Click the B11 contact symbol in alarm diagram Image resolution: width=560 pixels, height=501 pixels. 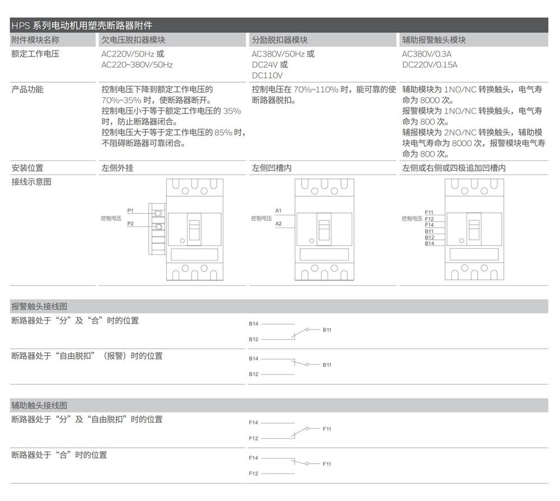pos(307,329)
